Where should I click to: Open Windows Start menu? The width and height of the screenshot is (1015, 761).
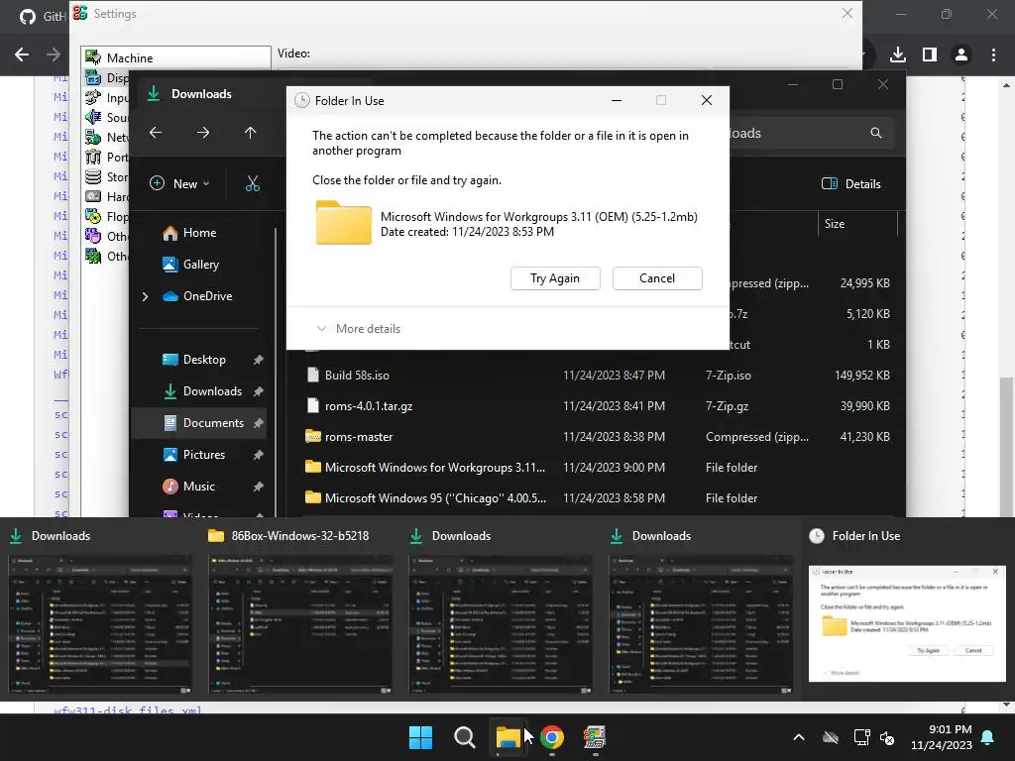420,737
